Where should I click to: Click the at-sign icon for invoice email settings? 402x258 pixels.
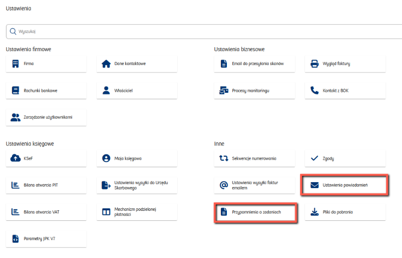[x=224, y=185]
